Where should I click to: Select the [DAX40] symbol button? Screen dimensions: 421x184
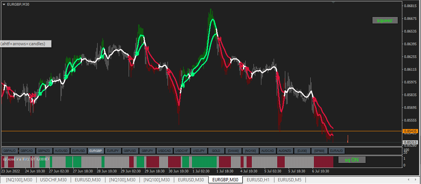(234, 151)
